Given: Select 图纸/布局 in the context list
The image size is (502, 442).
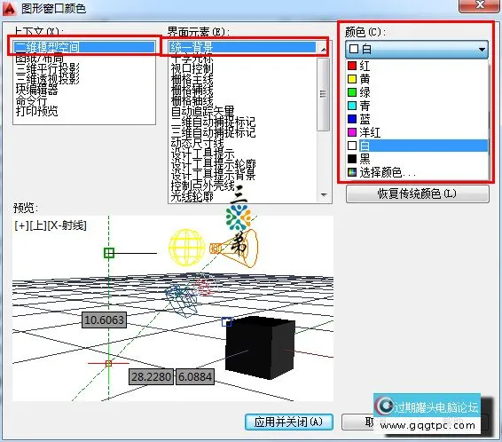Looking at the screenshot, I should pyautogui.click(x=39, y=59).
